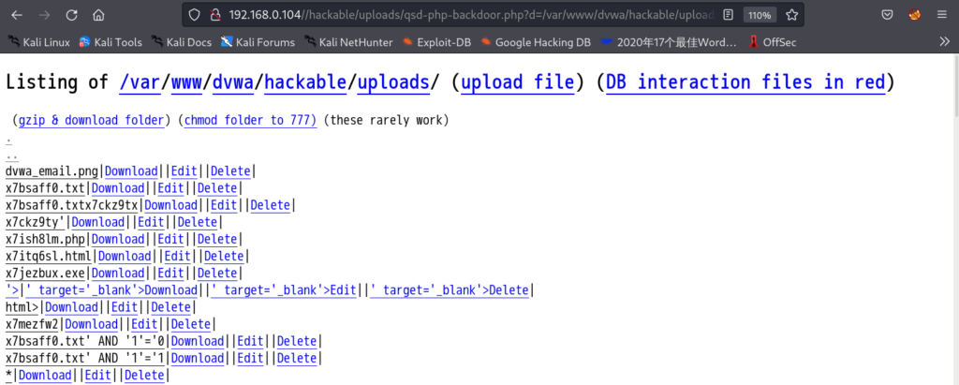Open the upload file link

(517, 82)
